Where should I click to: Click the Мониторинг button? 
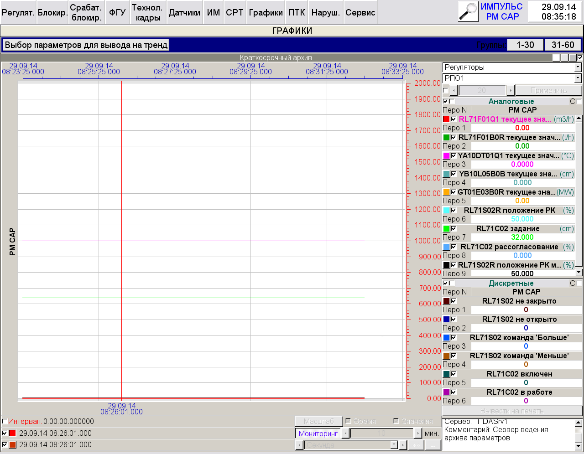click(318, 433)
